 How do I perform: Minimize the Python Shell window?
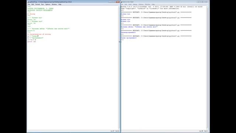[199, 2]
